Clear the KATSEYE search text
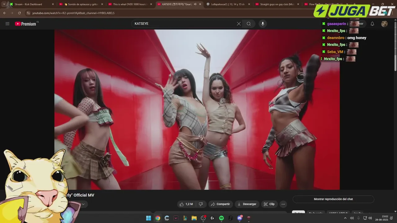 (239, 24)
